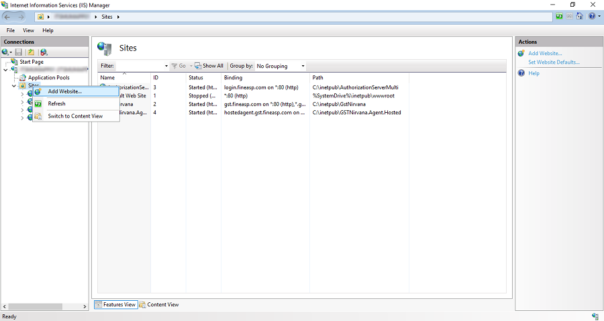Open the File menu
The image size is (604, 321).
click(10, 30)
